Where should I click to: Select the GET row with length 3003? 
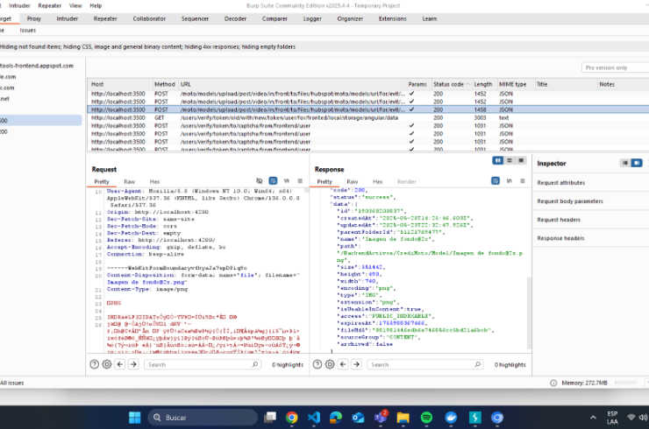click(368, 117)
